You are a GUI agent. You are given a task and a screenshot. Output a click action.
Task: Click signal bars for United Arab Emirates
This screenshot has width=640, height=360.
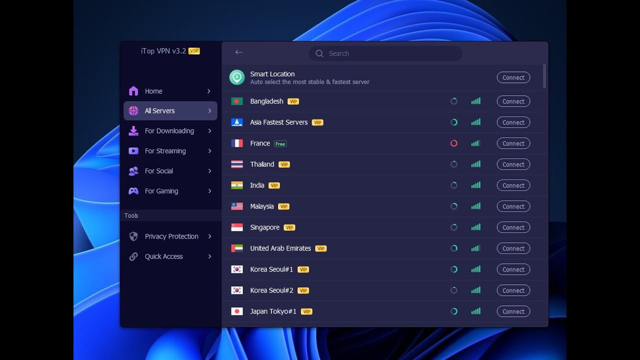(476, 248)
